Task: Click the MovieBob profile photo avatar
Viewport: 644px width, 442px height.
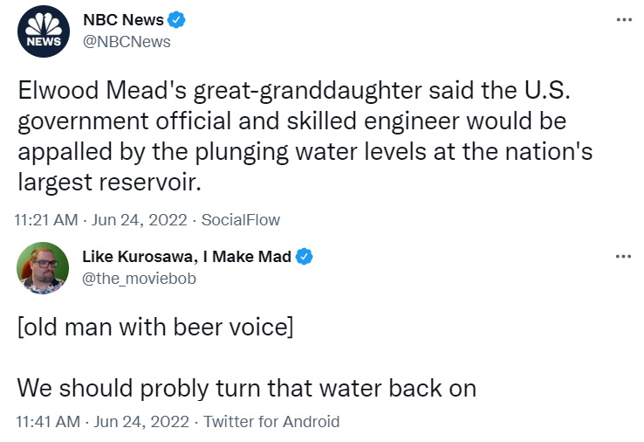Action: 44,267
